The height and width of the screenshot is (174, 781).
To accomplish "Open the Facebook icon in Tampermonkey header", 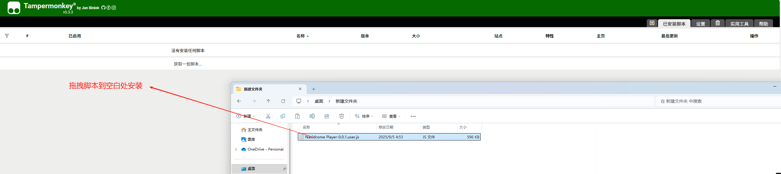I will tap(109, 8).
